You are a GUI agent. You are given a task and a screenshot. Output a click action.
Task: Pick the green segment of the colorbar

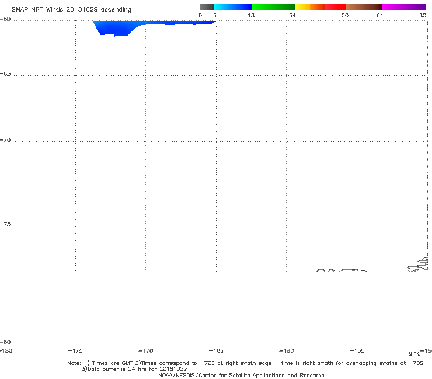[273, 7]
